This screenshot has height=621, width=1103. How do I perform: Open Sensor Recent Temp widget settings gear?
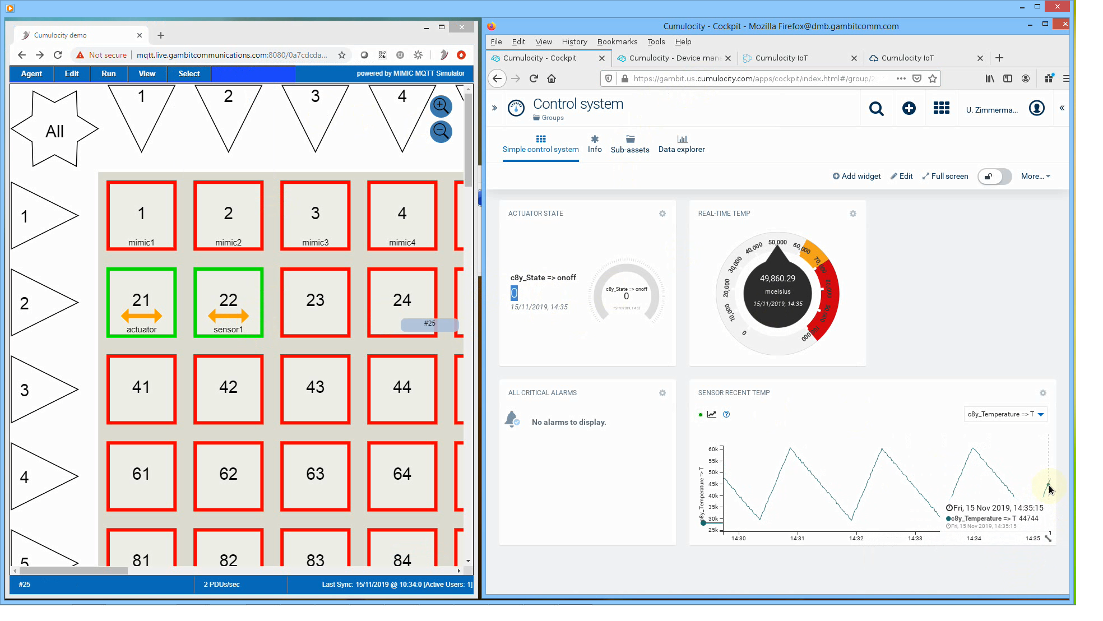click(1043, 393)
